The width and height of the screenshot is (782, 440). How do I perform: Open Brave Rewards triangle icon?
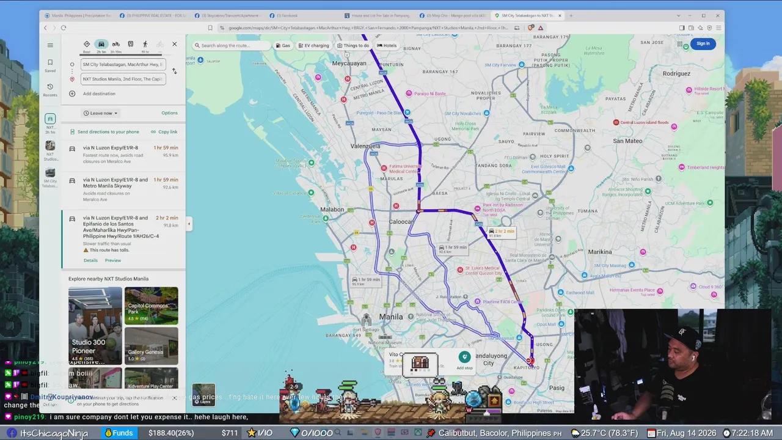click(541, 28)
